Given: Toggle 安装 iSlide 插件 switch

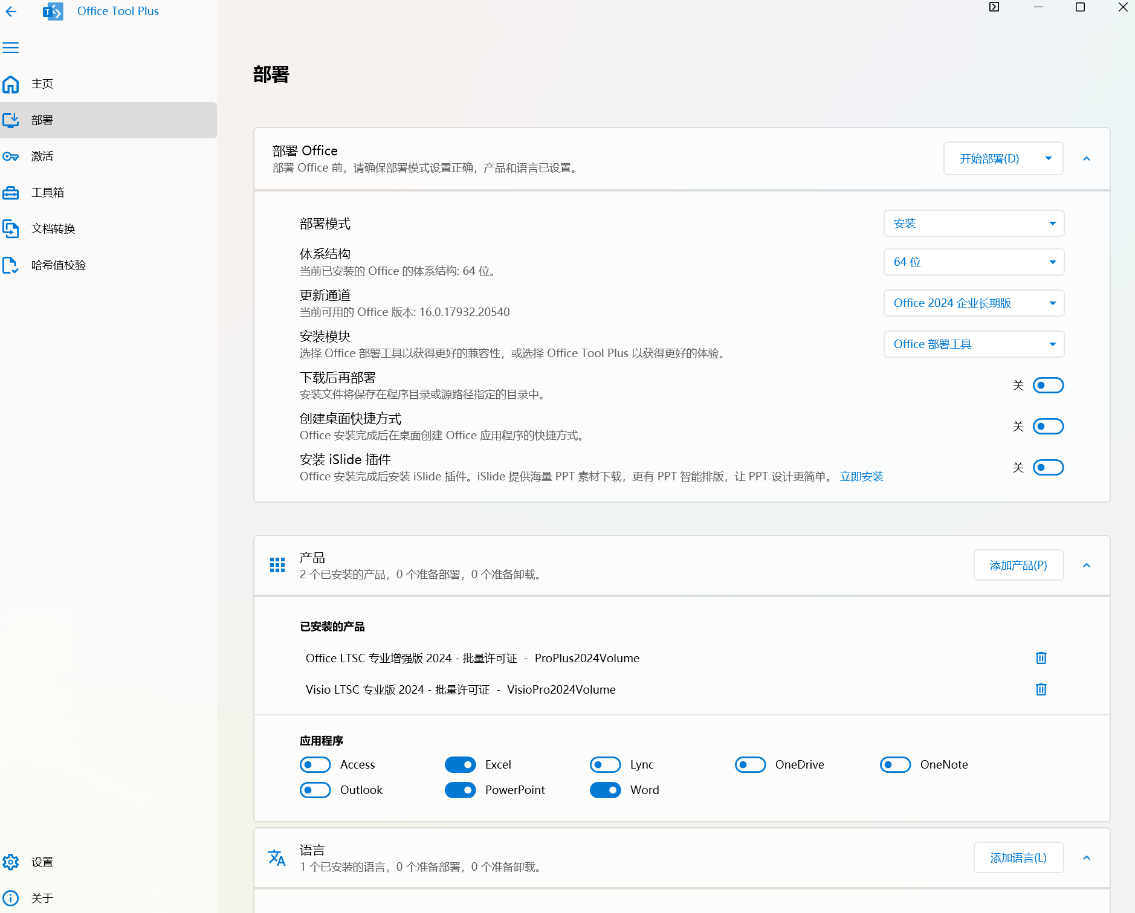Looking at the screenshot, I should pyautogui.click(x=1048, y=468).
